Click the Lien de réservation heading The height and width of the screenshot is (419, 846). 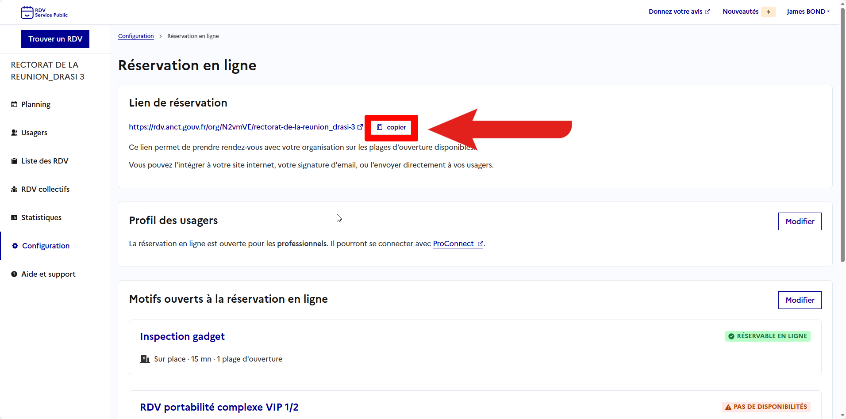point(178,103)
